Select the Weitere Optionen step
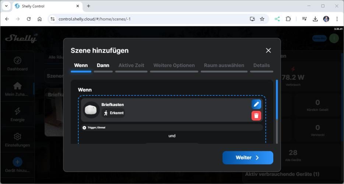Image resolution: width=344 pixels, height=184 pixels. pyautogui.click(x=174, y=66)
